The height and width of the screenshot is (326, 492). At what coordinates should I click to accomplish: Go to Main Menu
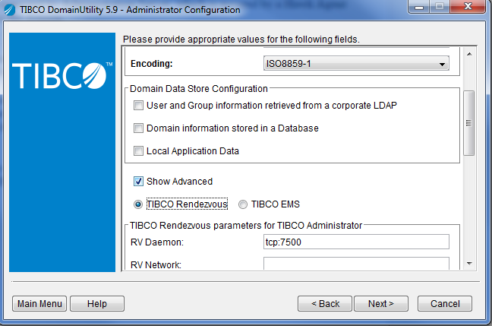[39, 304]
